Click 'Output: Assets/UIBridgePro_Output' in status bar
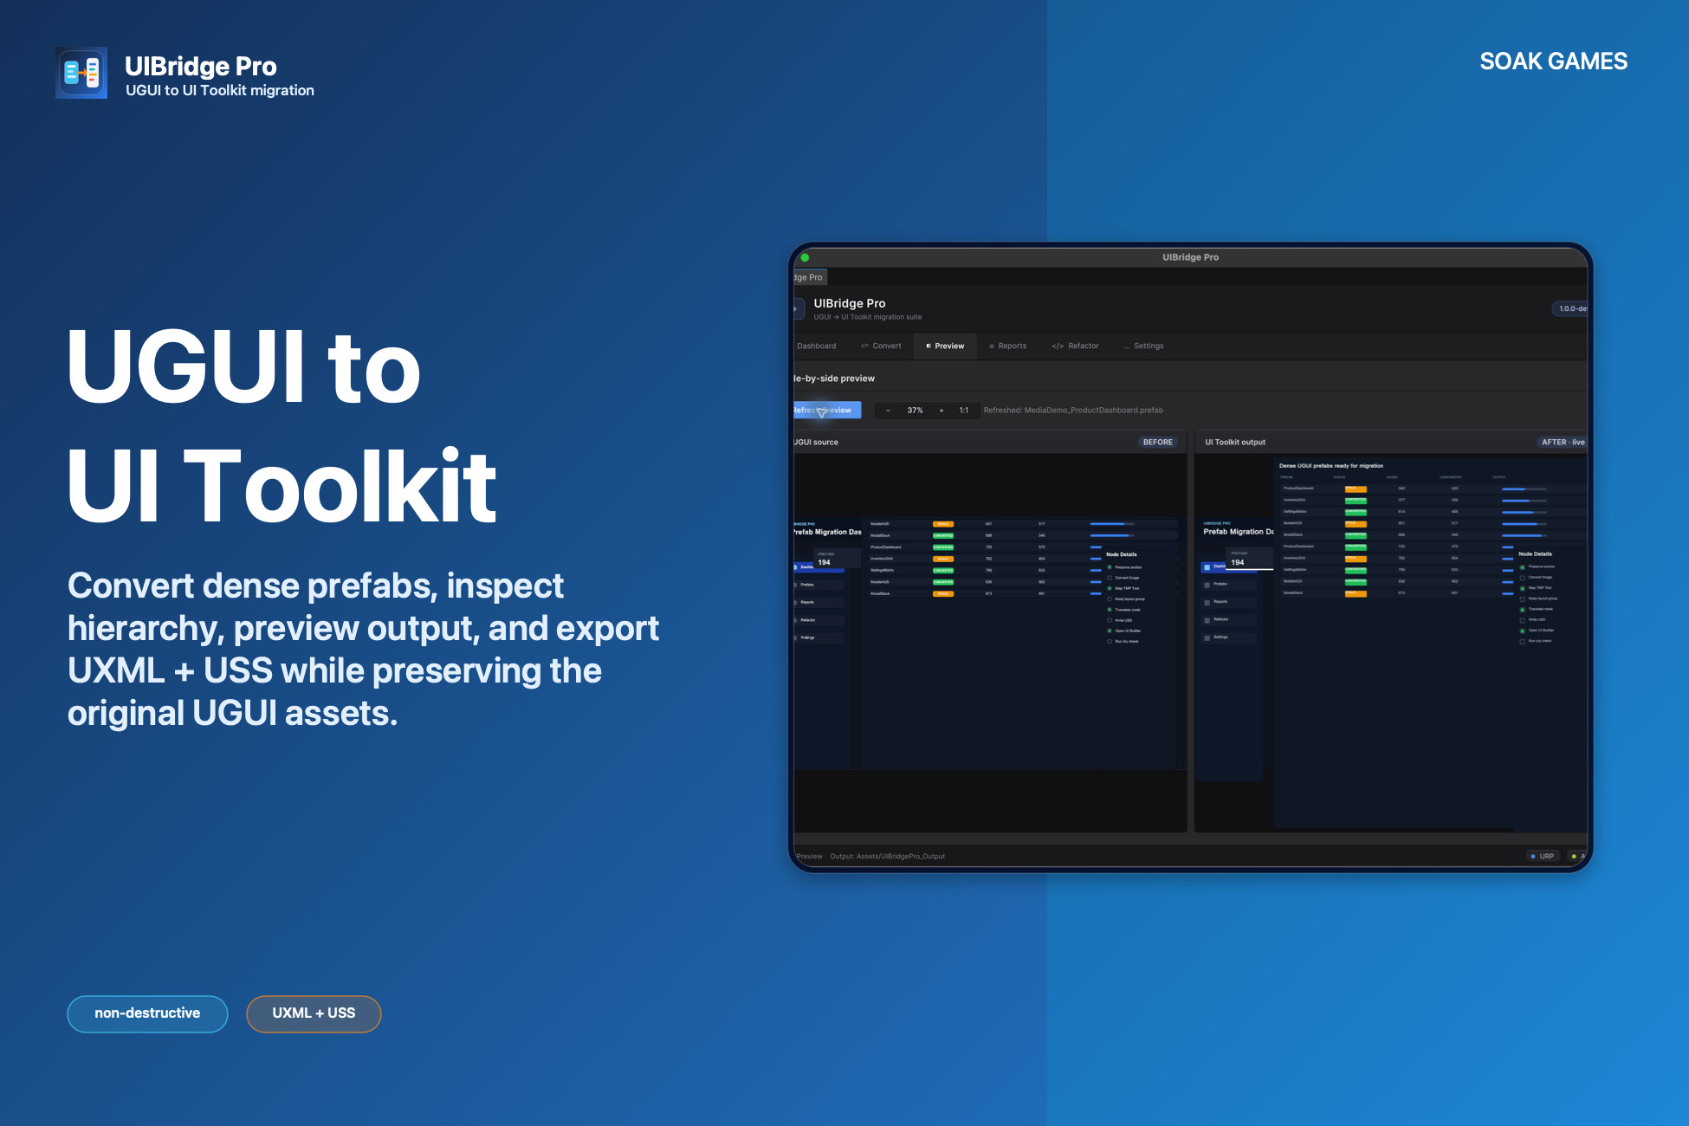 [x=888, y=856]
